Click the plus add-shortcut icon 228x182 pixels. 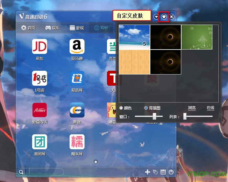(148, 172)
